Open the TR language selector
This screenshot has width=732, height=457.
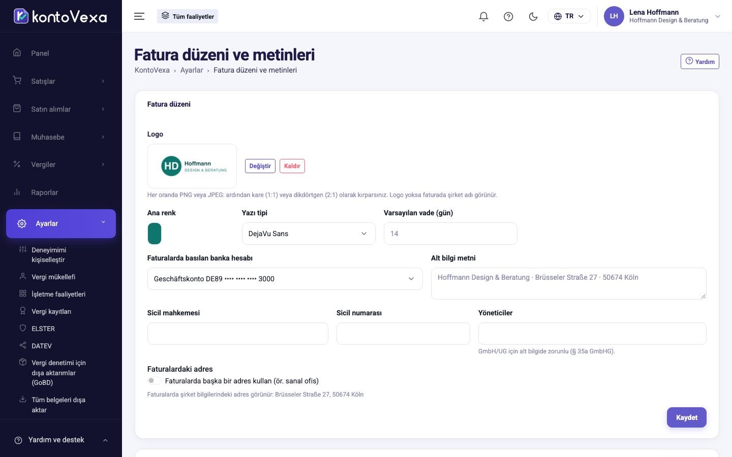569,16
